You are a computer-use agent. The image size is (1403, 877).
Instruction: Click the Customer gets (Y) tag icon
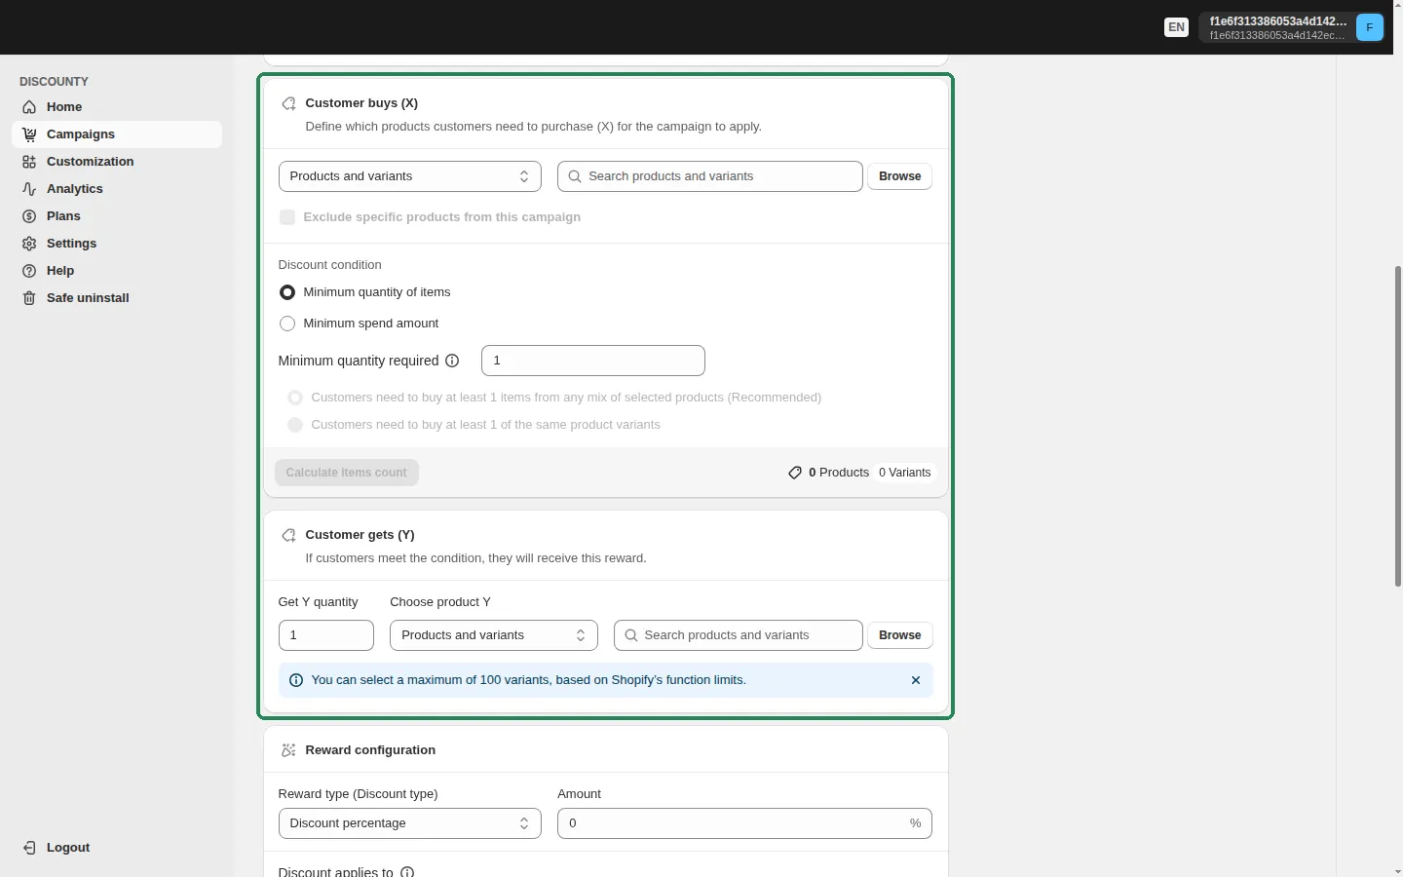point(288,535)
